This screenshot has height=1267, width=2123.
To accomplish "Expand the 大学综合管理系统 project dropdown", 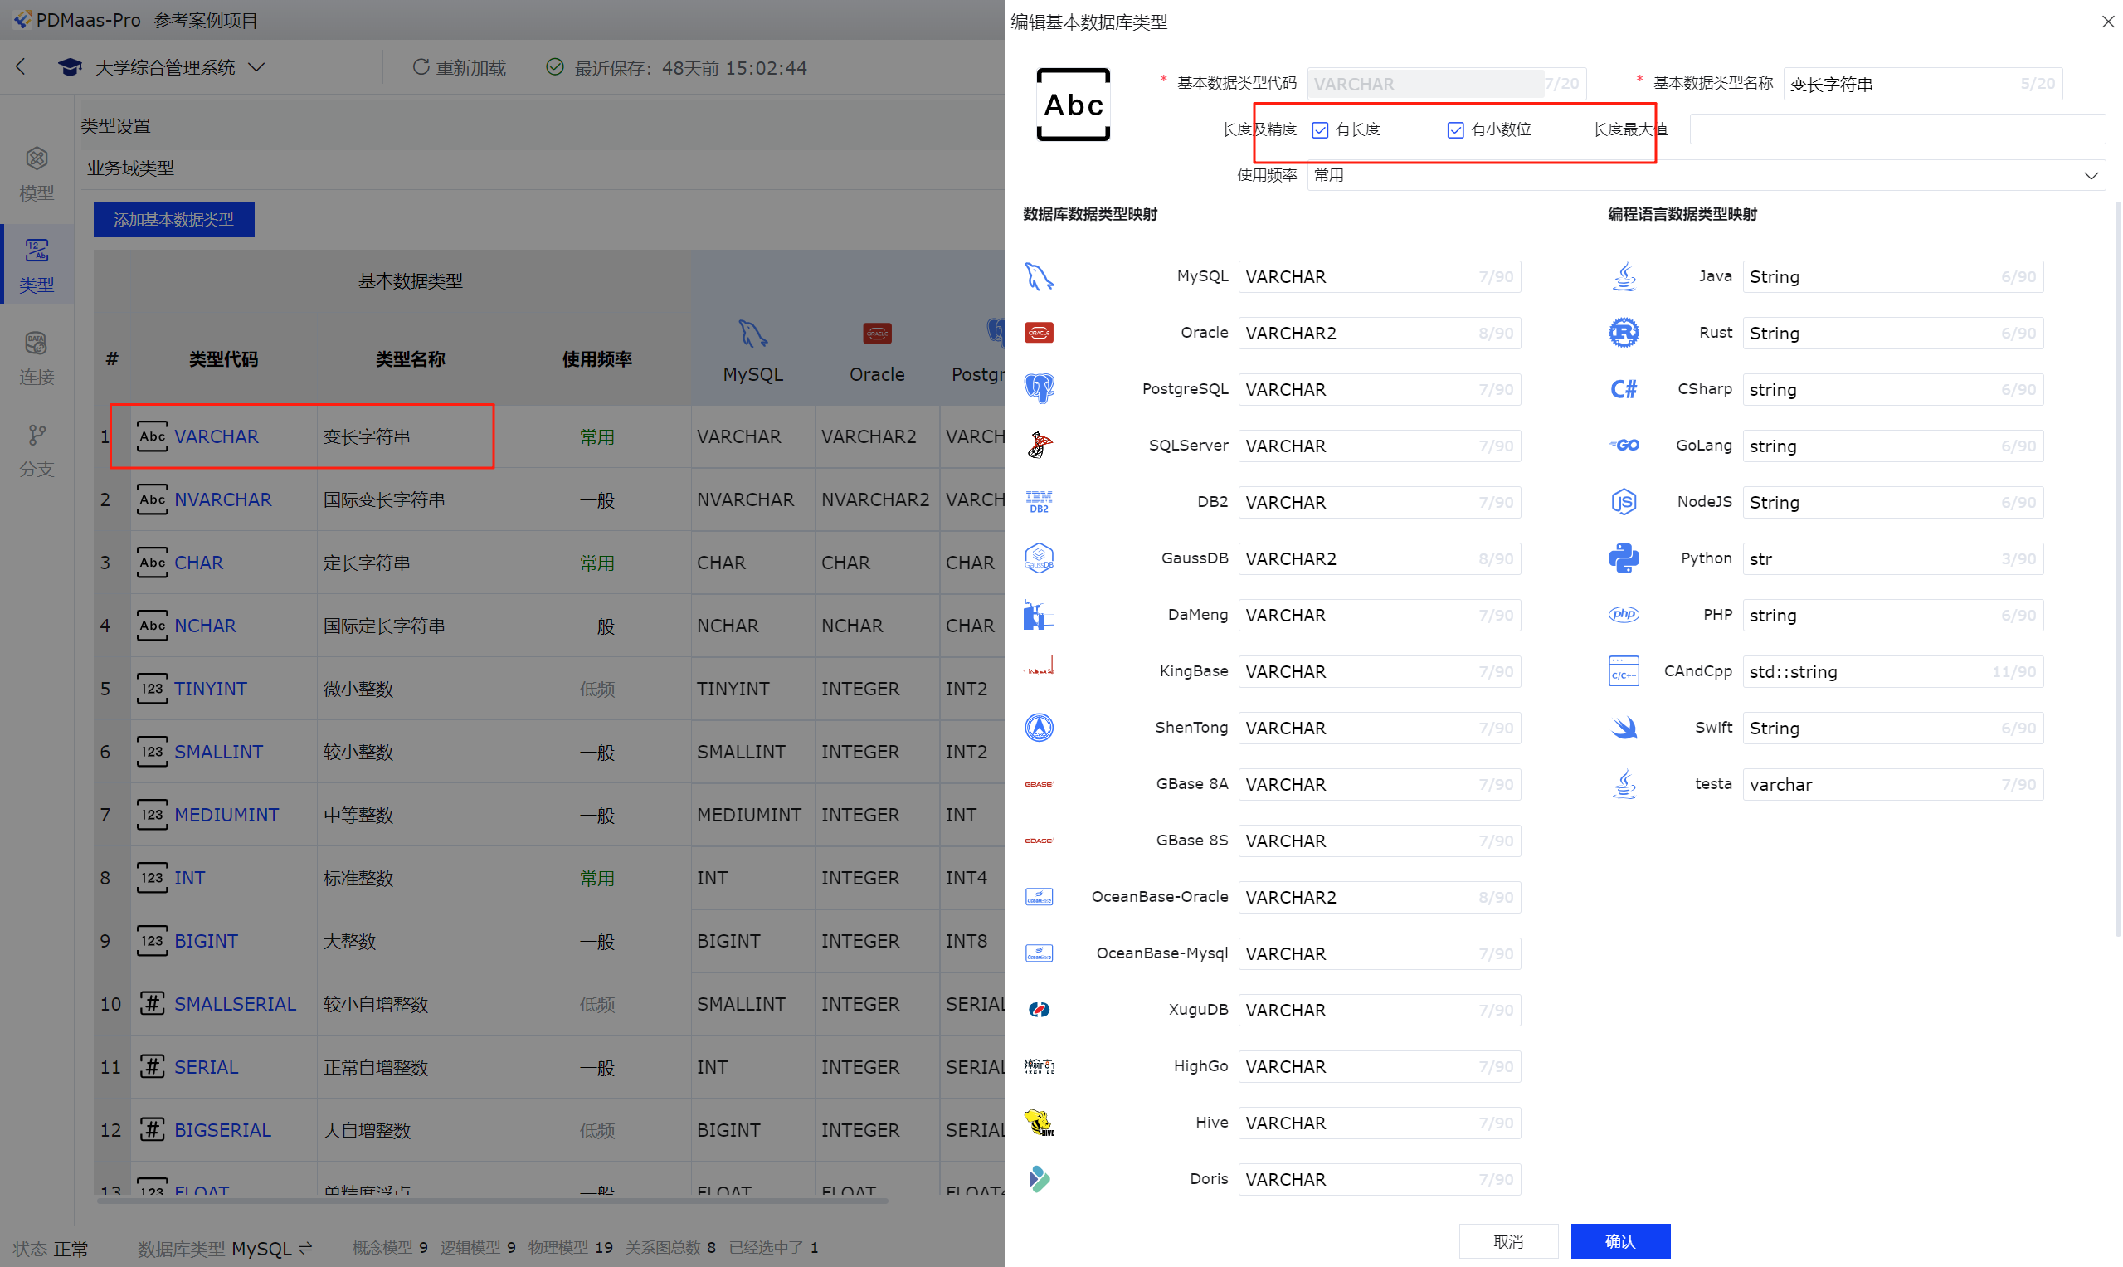I will point(256,66).
